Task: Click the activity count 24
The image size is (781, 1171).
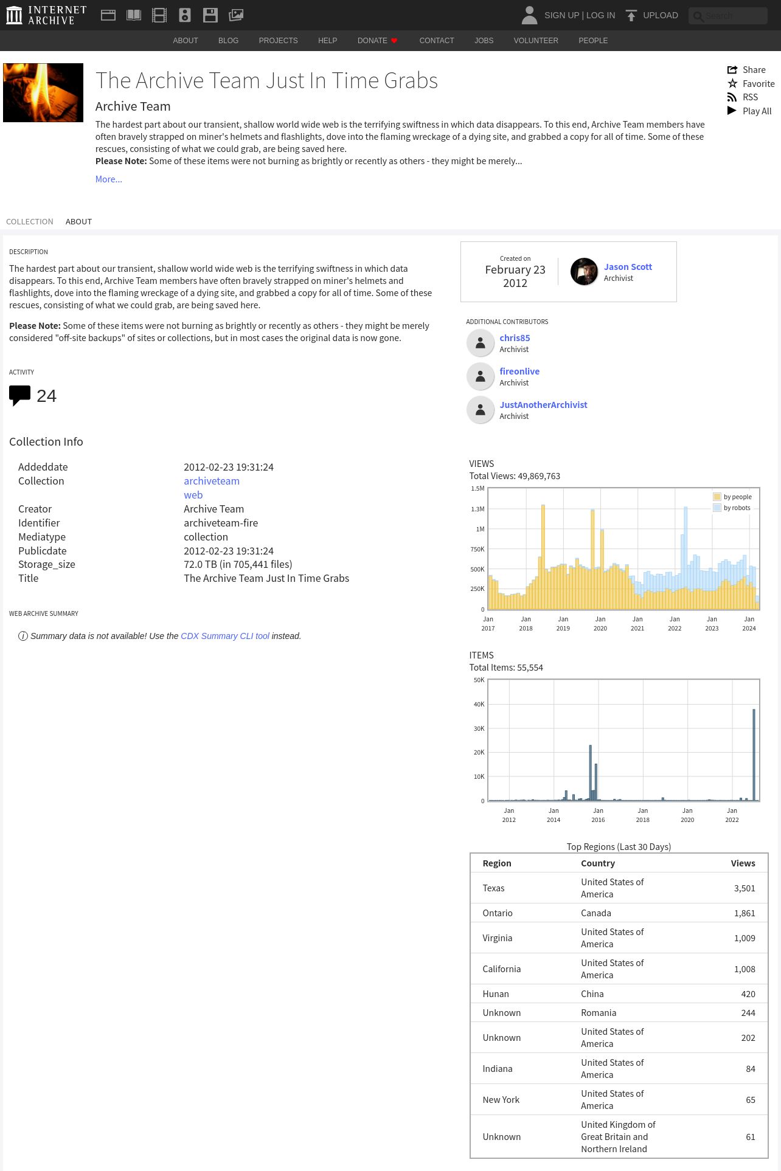Action: click(46, 396)
